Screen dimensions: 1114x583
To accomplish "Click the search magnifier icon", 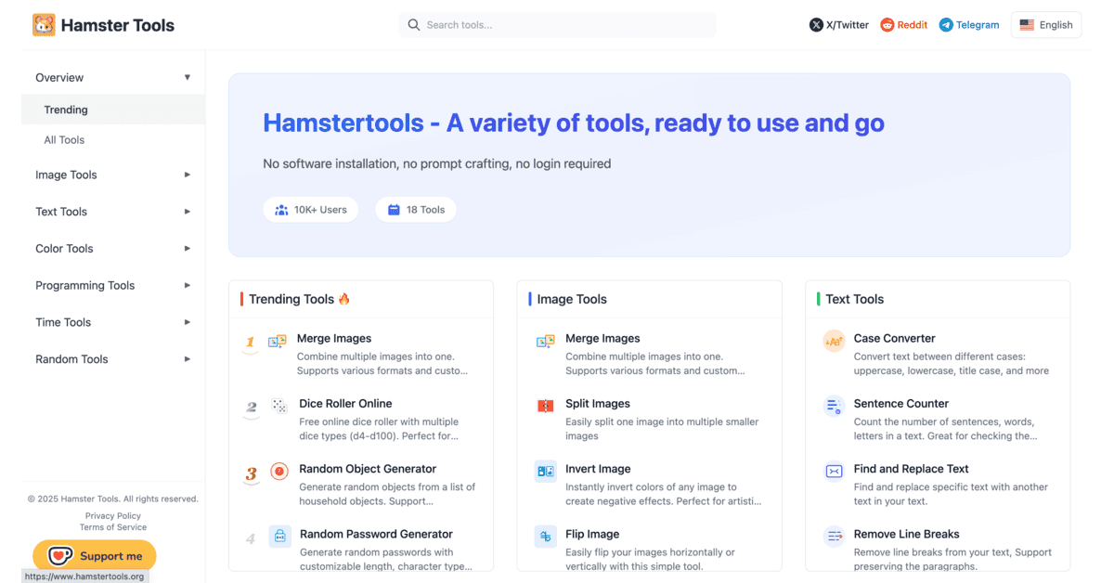I will pos(414,25).
